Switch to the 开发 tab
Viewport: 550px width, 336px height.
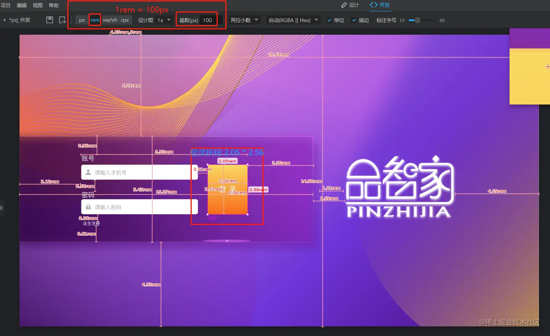(x=380, y=5)
